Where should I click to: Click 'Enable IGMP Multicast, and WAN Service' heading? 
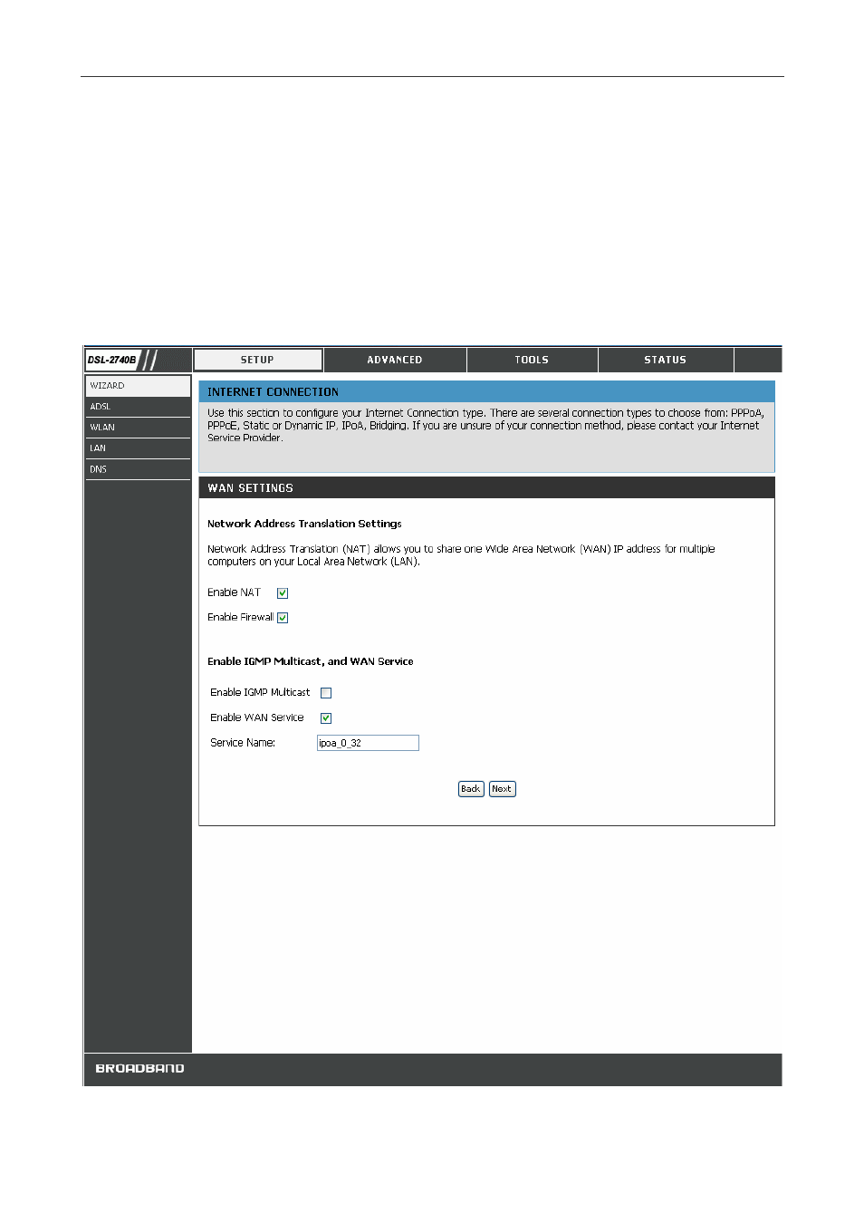310,661
